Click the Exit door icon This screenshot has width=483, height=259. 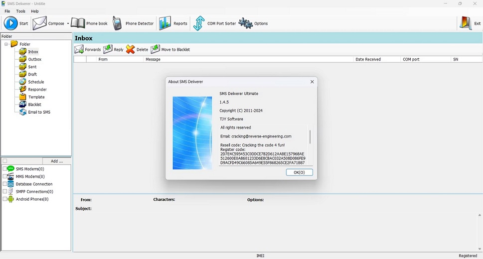[x=466, y=23]
